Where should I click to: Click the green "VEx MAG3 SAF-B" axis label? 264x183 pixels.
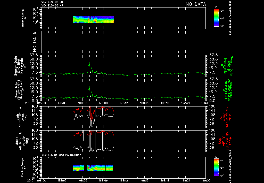(227, 90)
